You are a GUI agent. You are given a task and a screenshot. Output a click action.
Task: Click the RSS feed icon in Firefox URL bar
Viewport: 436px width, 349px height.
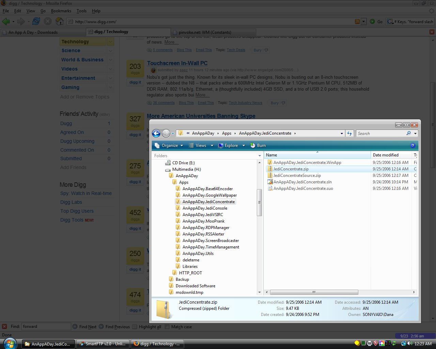pyautogui.click(x=357, y=21)
